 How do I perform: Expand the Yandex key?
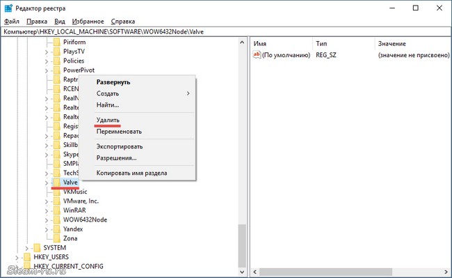click(x=47, y=229)
